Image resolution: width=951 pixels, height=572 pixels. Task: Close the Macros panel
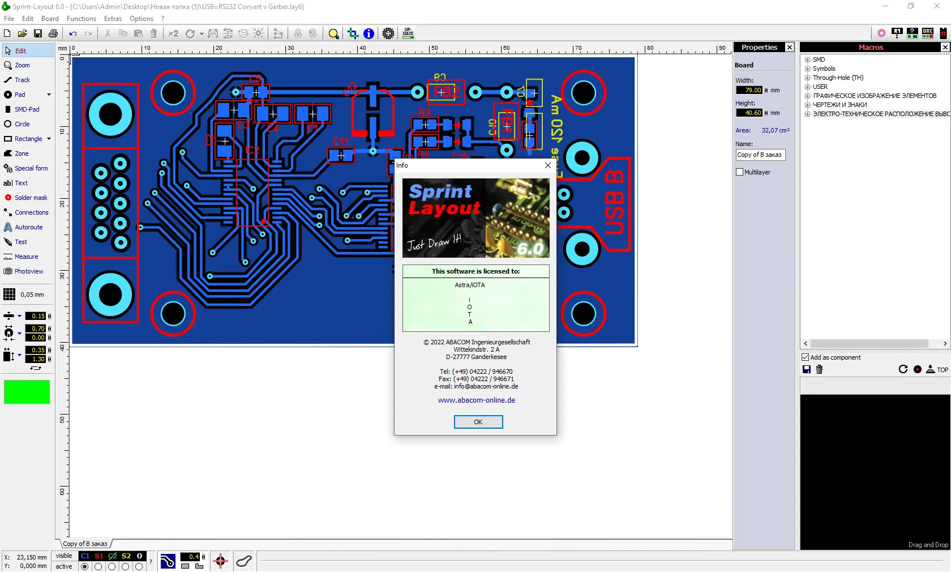[x=945, y=48]
